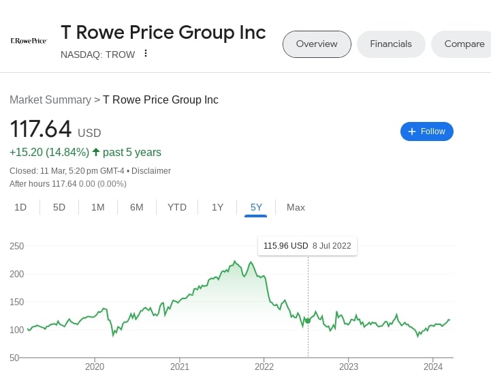
Task: Select the 1Y time range
Action: click(217, 207)
